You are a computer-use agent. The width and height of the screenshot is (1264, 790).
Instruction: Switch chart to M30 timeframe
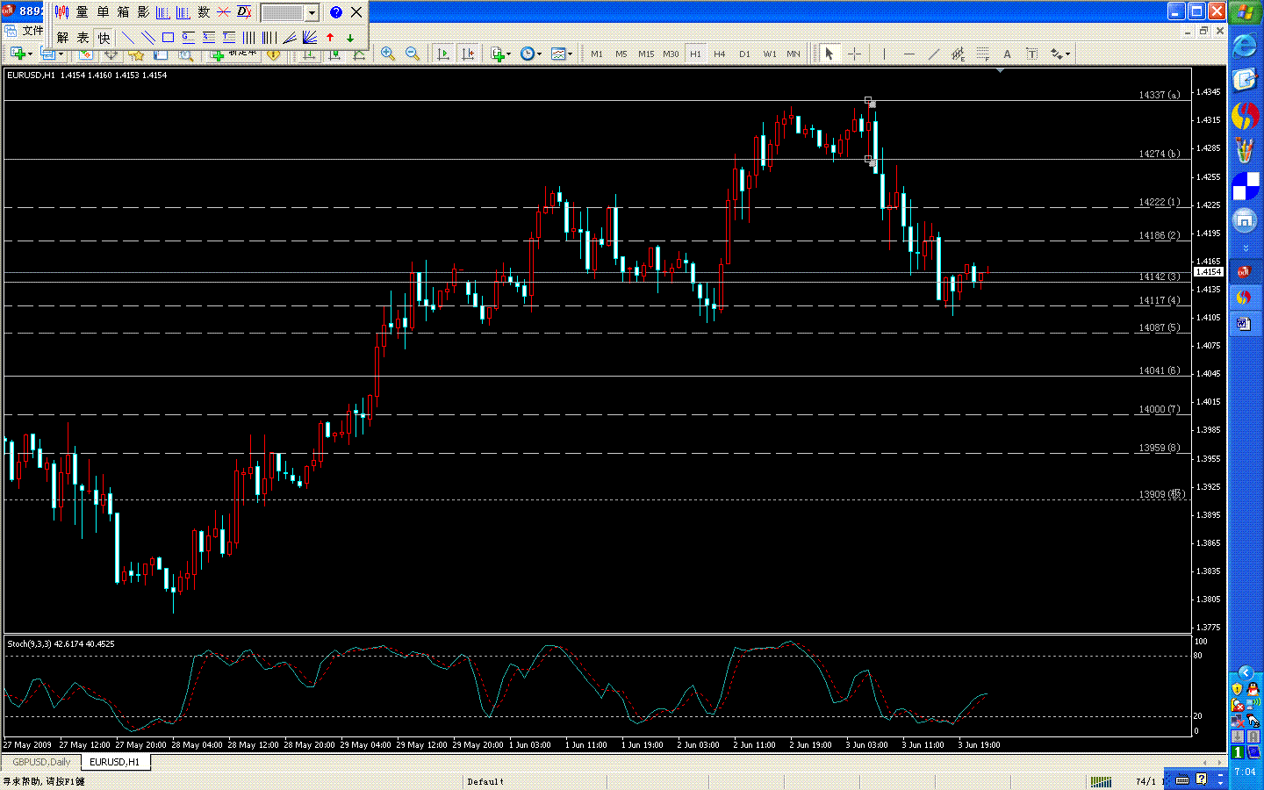tap(671, 54)
